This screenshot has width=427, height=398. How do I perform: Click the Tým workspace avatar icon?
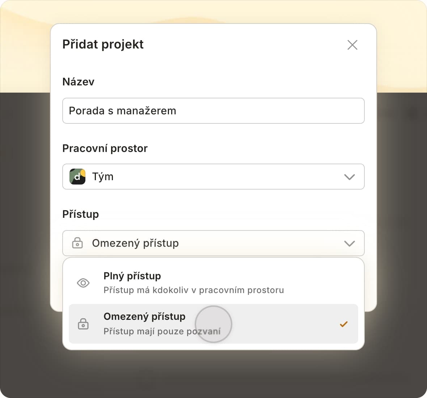pos(77,177)
